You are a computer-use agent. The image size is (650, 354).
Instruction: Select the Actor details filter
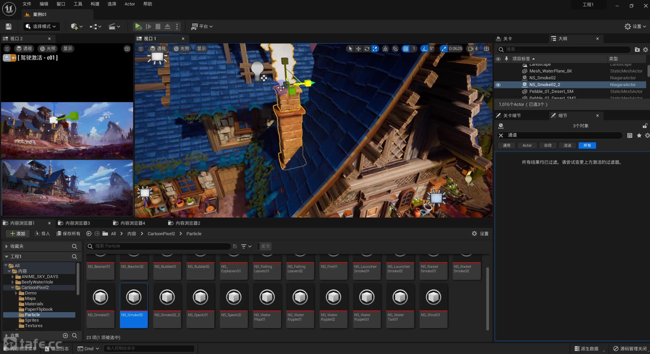(x=527, y=146)
